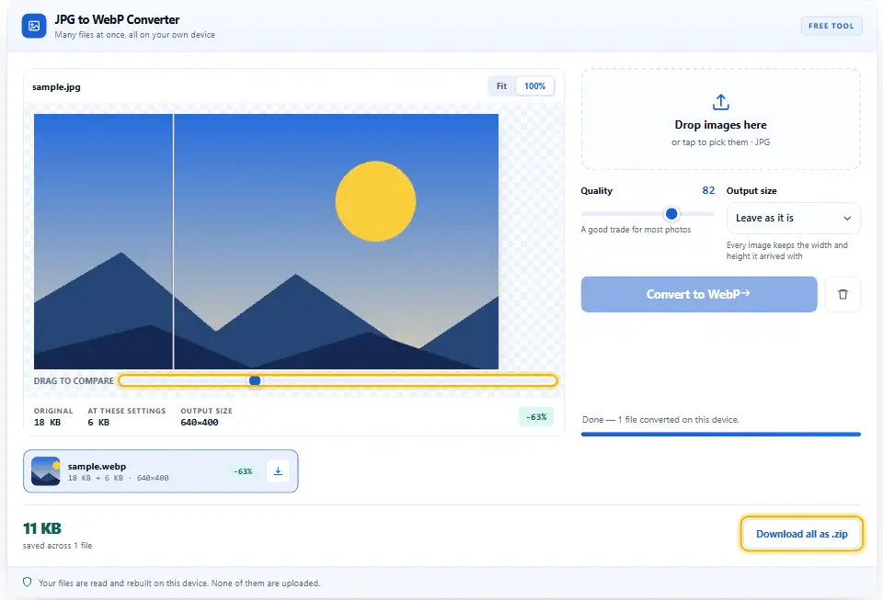The height and width of the screenshot is (600, 883).
Task: Click the -63% savings badge in preview
Action: (x=536, y=416)
